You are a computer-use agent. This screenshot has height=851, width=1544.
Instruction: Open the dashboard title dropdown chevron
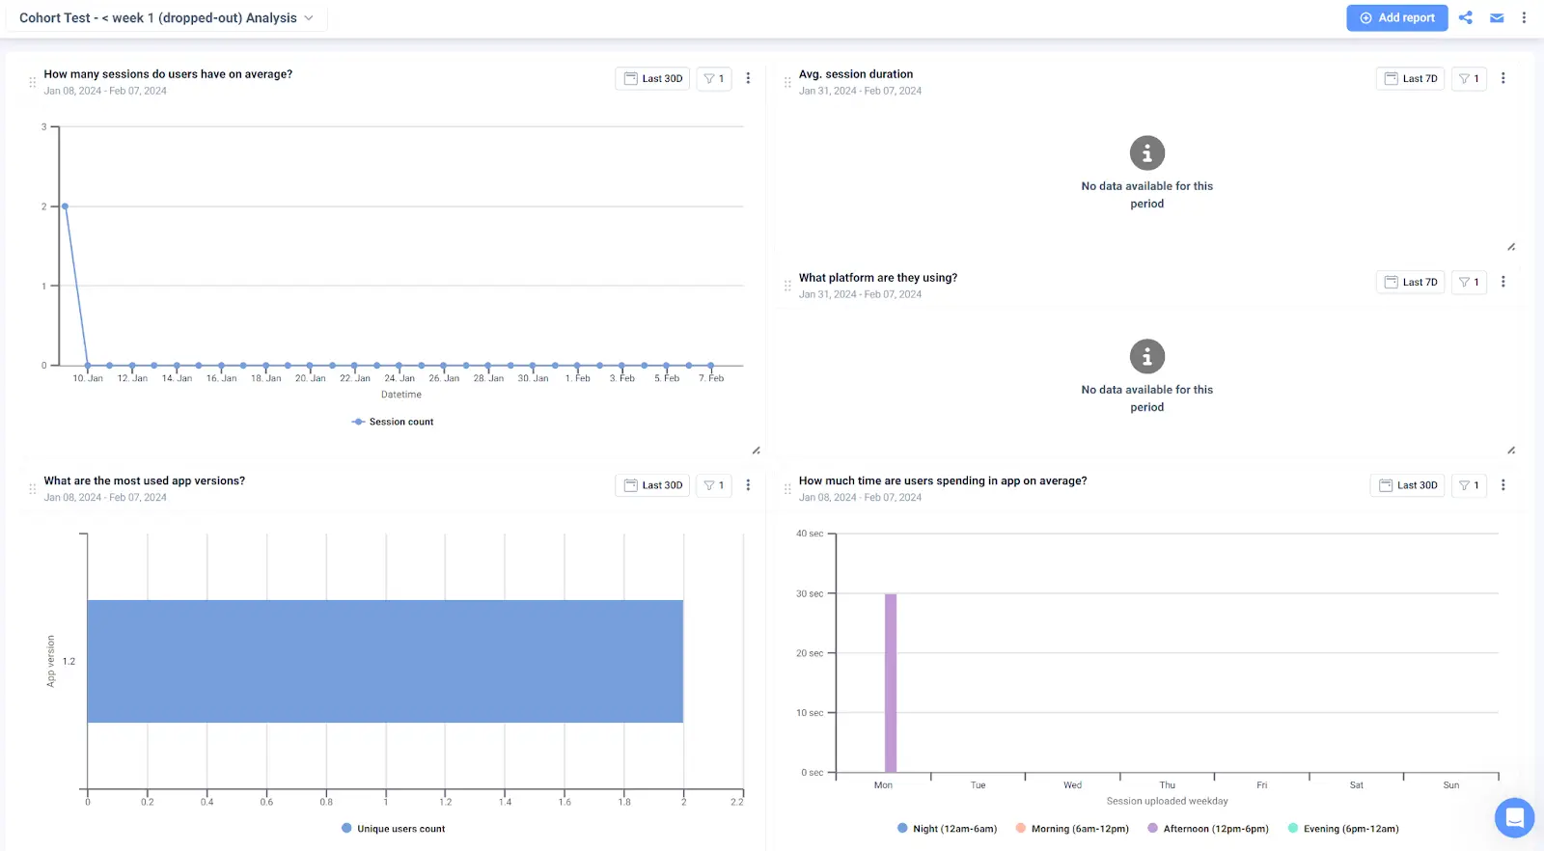click(x=309, y=18)
